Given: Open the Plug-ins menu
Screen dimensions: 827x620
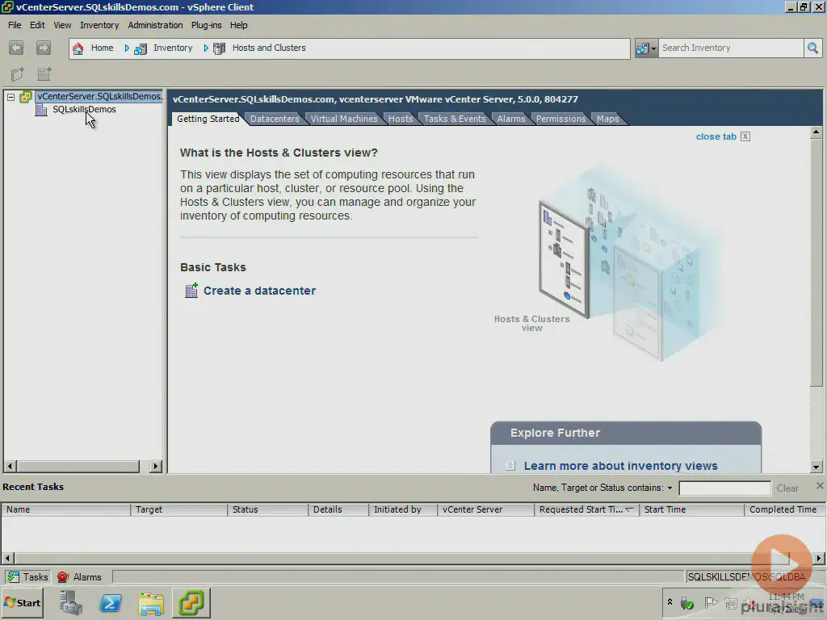Looking at the screenshot, I should click(206, 25).
